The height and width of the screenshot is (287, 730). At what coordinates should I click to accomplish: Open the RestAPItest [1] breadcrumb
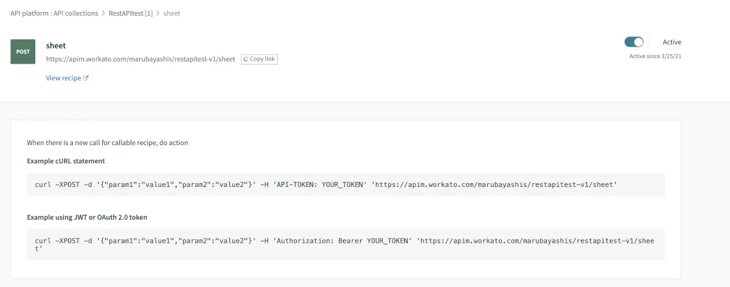tap(131, 13)
